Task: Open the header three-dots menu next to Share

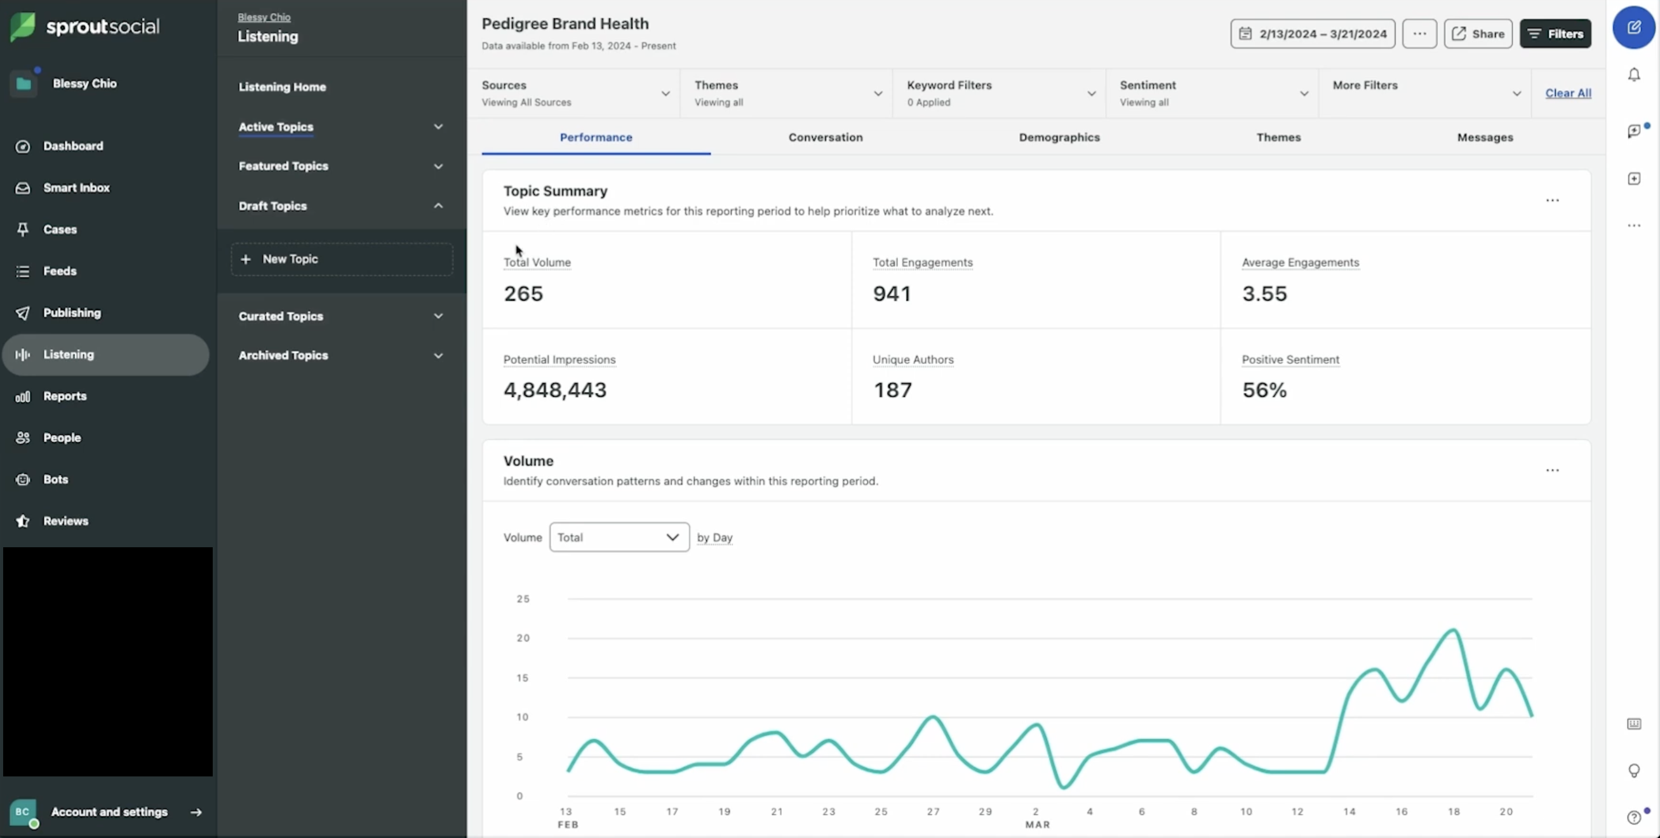Action: click(1419, 34)
